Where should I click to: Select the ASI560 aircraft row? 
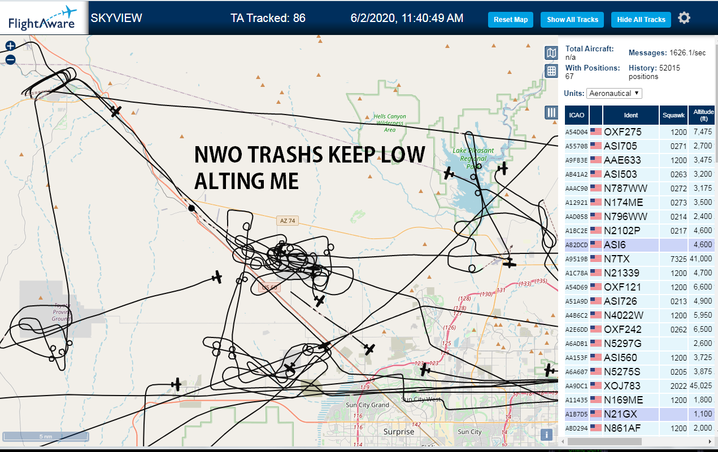pyautogui.click(x=640, y=358)
